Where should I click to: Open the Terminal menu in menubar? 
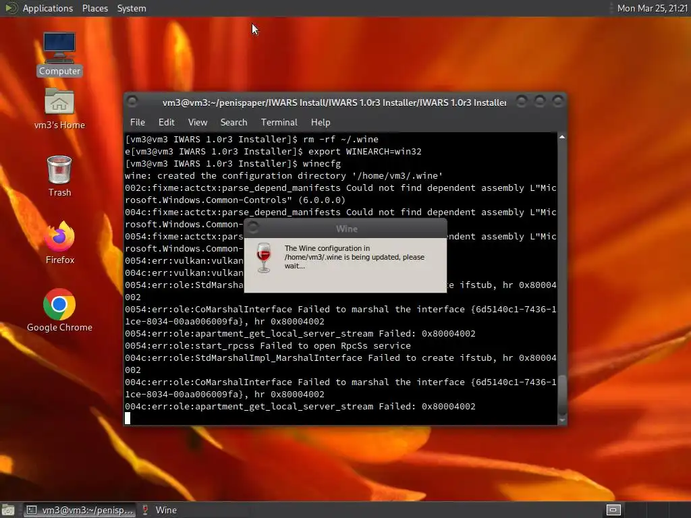279,123
